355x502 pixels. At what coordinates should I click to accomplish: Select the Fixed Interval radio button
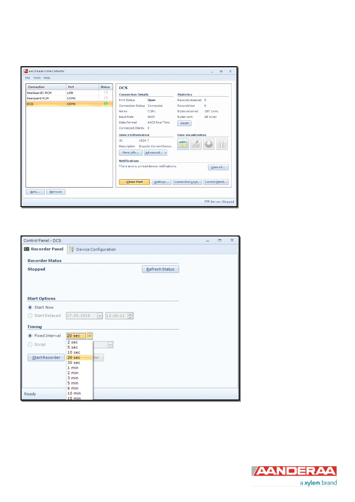click(30, 336)
